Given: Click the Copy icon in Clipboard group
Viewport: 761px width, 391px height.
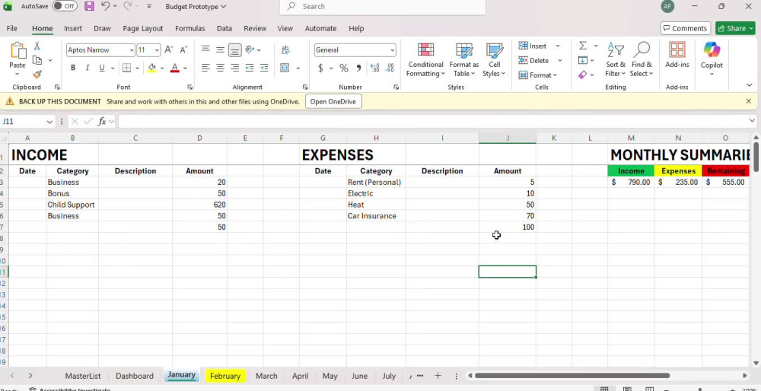Looking at the screenshot, I should (x=37, y=60).
